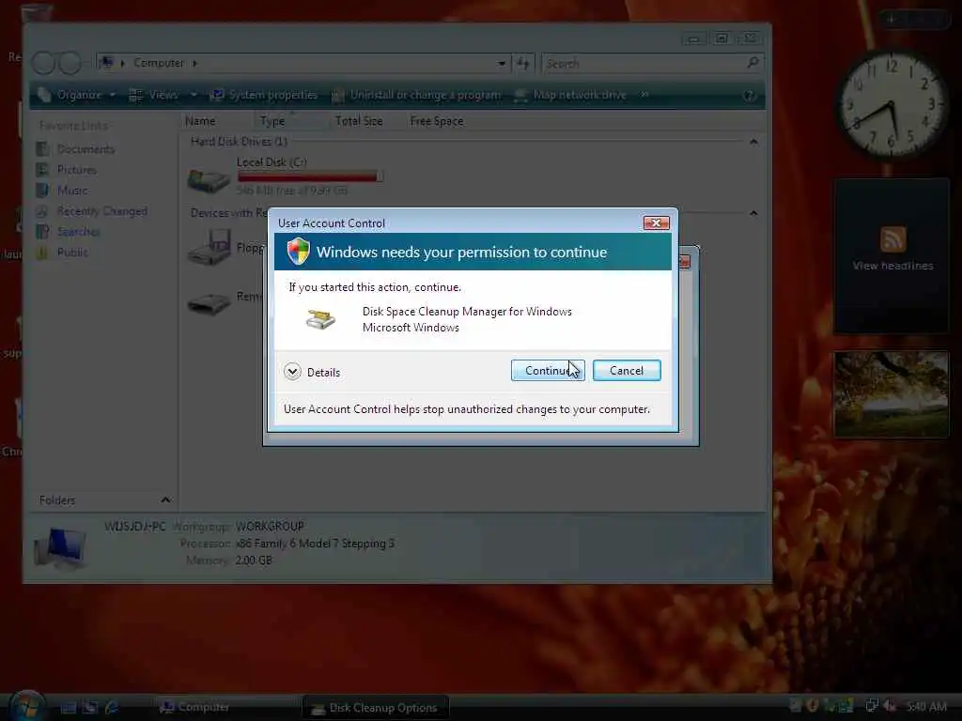
Task: Click the search magnifier icon
Action: click(753, 63)
